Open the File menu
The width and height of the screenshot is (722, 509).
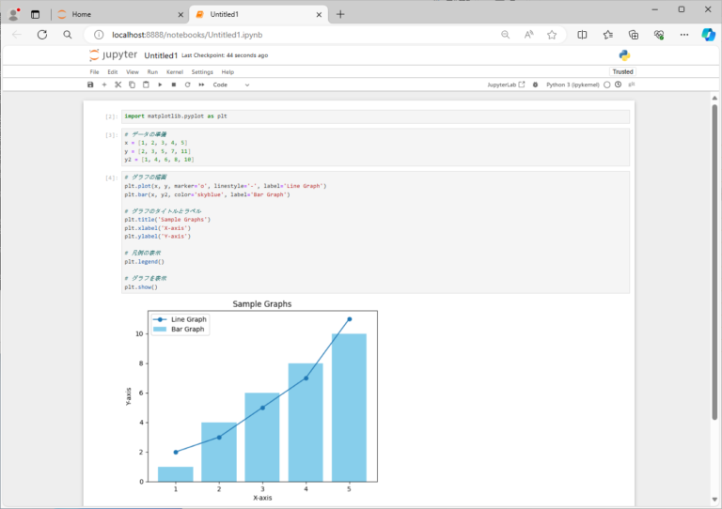(94, 71)
